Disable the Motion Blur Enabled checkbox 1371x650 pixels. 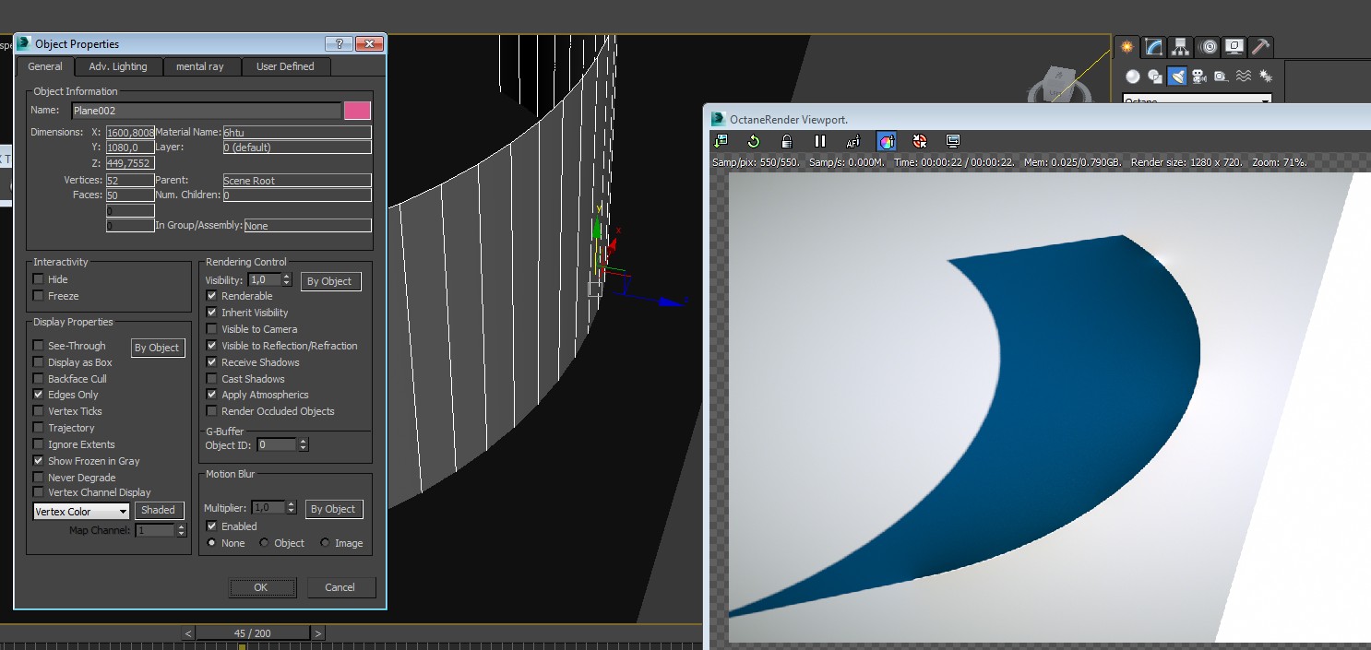tap(212, 526)
